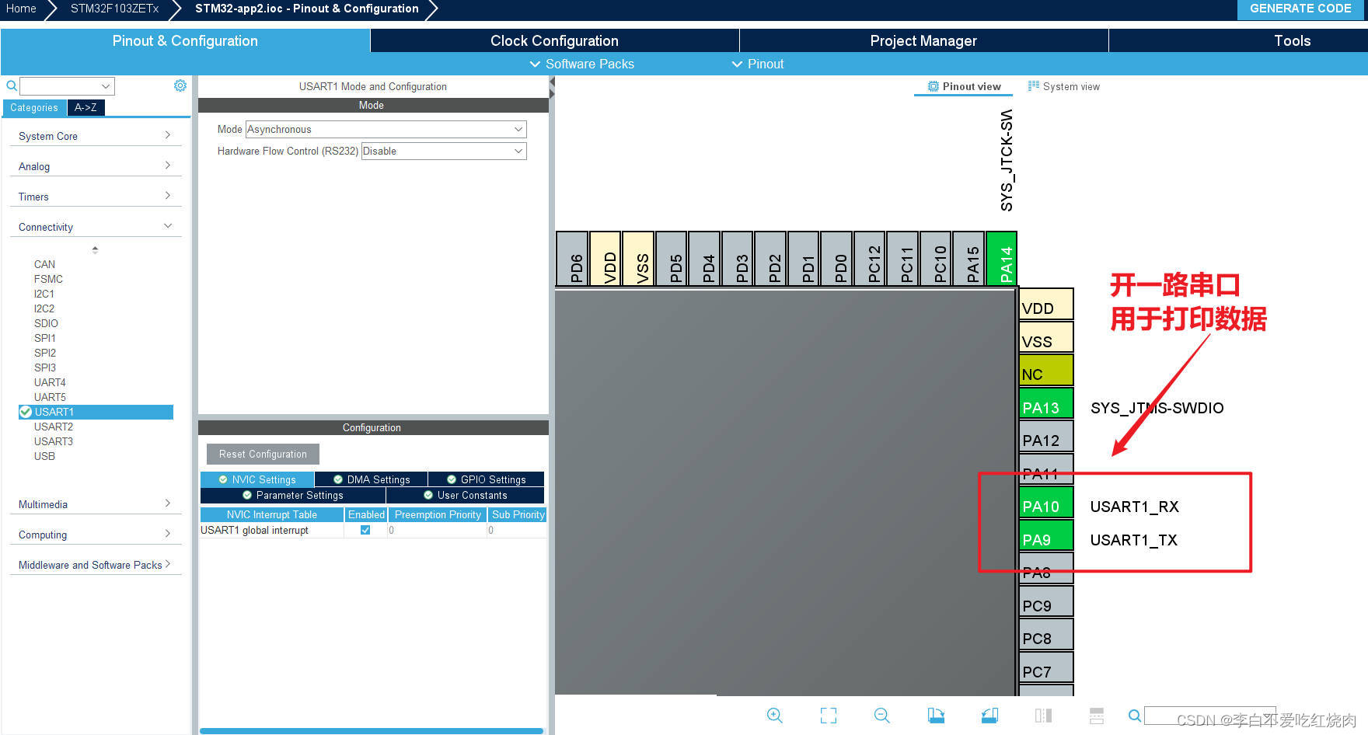The width and height of the screenshot is (1368, 735).
Task: Click the flip chip horizontally icon
Action: pos(1043,716)
